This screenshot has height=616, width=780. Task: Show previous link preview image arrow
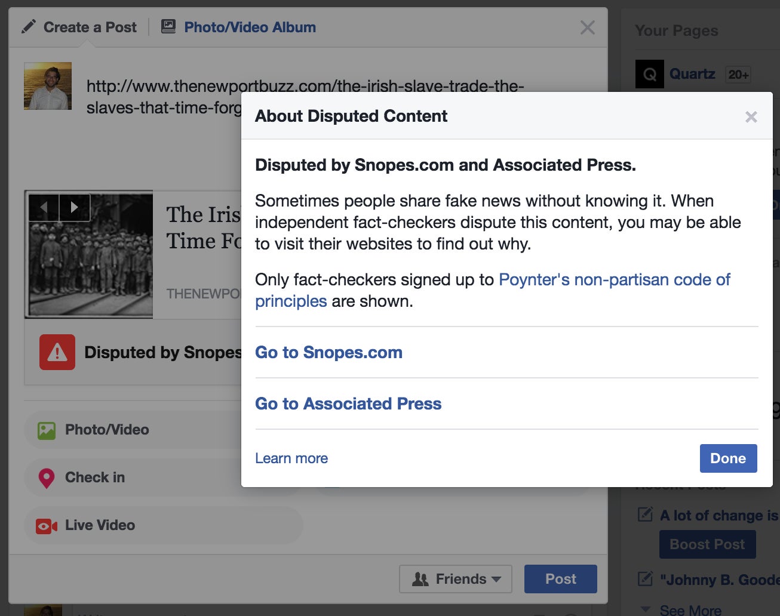pyautogui.click(x=44, y=208)
